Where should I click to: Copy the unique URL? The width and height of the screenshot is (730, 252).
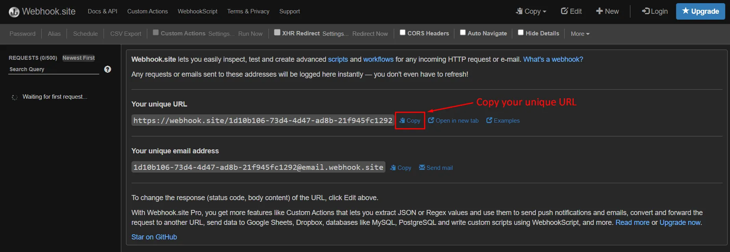(x=410, y=121)
